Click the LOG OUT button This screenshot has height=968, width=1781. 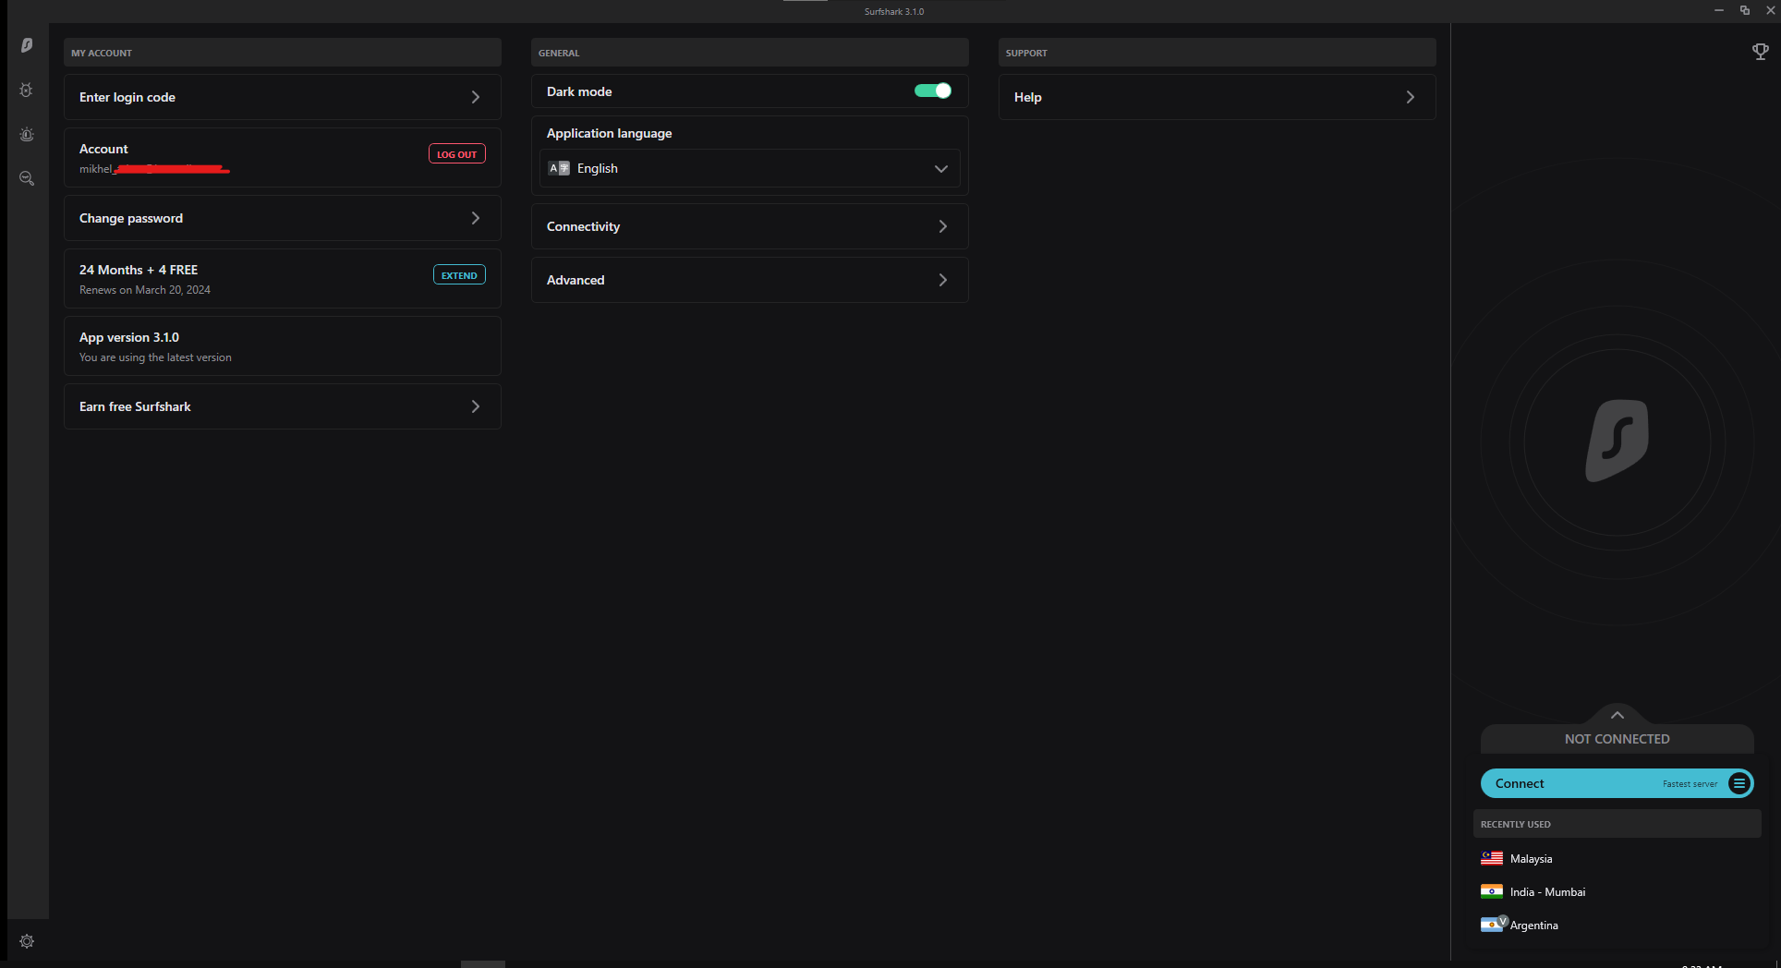pyautogui.click(x=456, y=154)
